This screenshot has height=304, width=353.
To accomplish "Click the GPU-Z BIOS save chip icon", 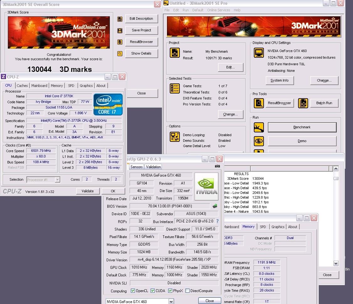I will 215,206.
